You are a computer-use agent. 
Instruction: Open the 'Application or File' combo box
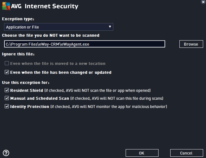[x=59, y=27]
